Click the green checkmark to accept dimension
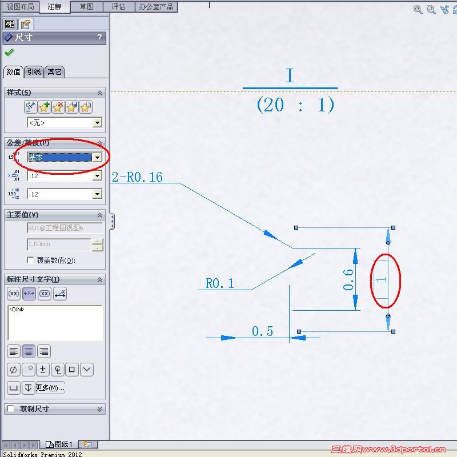 (9, 53)
